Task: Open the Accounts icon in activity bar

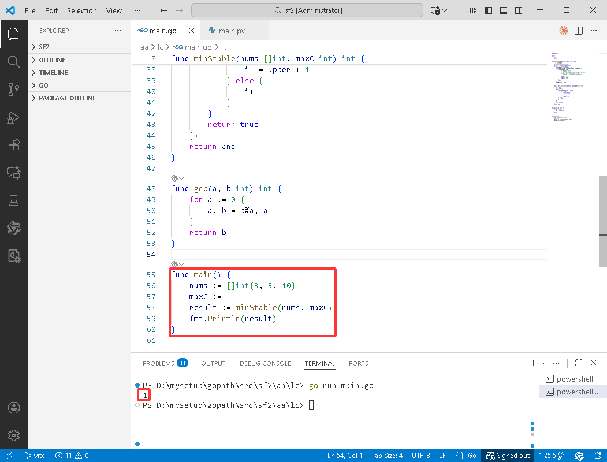Action: pos(13,408)
